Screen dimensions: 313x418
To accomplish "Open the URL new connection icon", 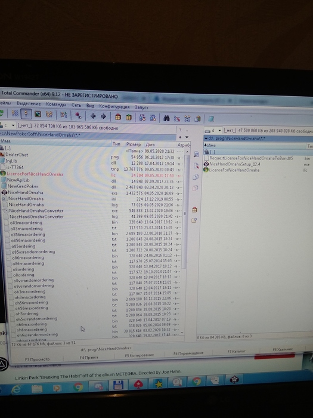I will coord(153,118).
